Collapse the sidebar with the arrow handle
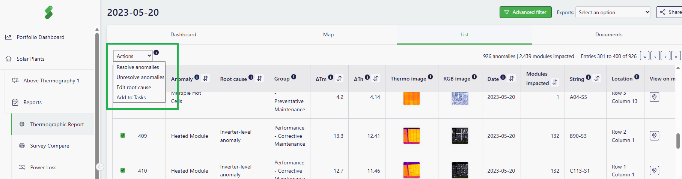The width and height of the screenshot is (682, 179). coord(100,167)
